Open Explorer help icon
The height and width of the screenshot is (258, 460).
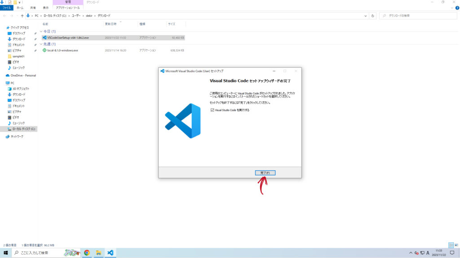457,8
